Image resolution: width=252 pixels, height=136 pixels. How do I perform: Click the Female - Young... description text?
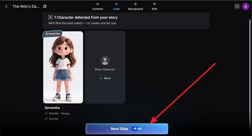pyautogui.click(x=60, y=113)
